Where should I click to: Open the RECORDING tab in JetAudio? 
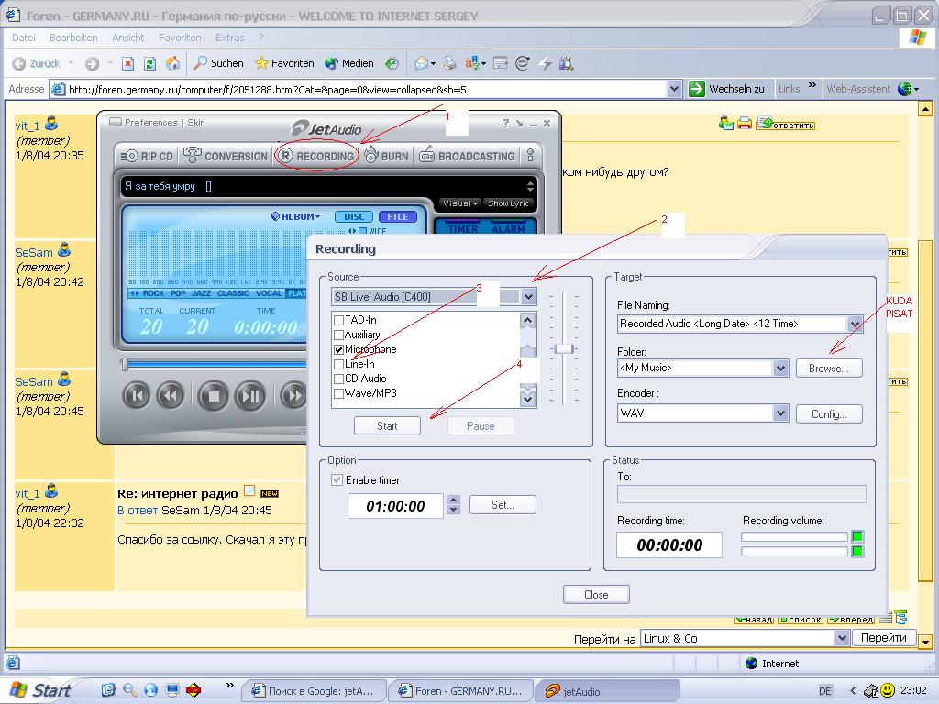pos(317,156)
